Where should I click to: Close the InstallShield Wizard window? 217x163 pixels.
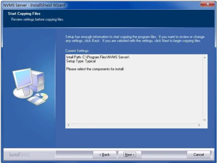(208, 4)
